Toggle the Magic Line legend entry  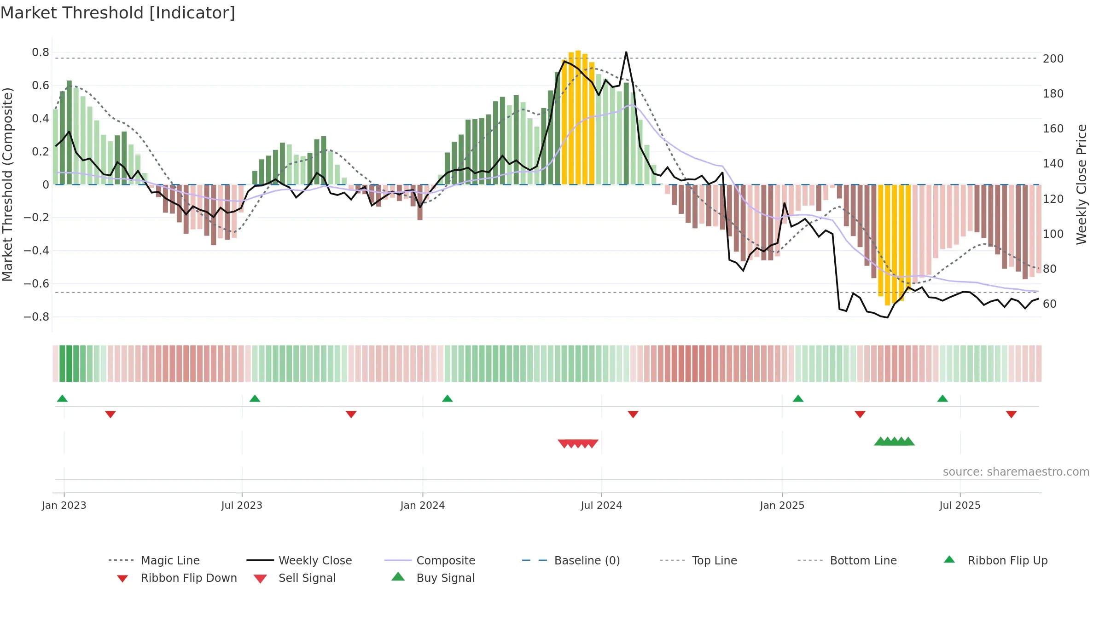pyautogui.click(x=154, y=560)
